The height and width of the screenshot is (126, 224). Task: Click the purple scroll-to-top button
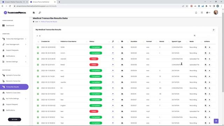(216, 121)
